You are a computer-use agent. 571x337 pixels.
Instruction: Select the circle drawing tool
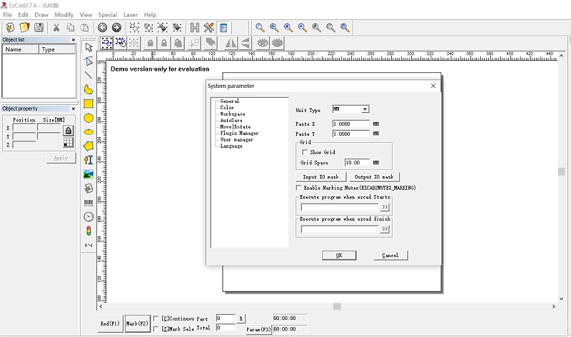tap(89, 118)
